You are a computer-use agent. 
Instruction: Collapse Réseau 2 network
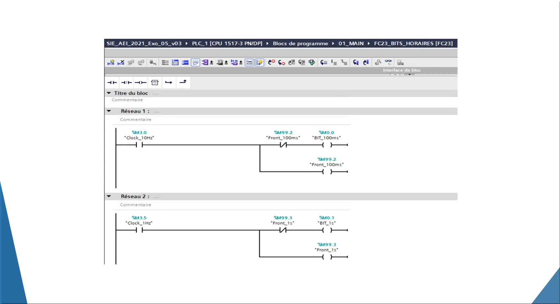coord(109,196)
